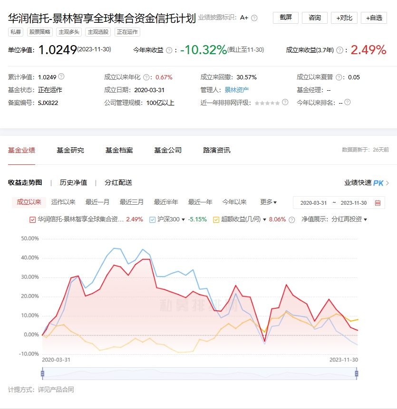Screen dimensions: 397x409
Task: Click help icon beside 今年以来排名
Action: [347, 102]
